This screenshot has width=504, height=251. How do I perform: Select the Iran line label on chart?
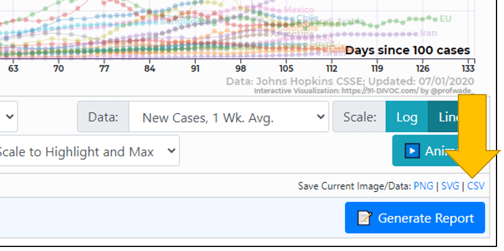coord(428,33)
